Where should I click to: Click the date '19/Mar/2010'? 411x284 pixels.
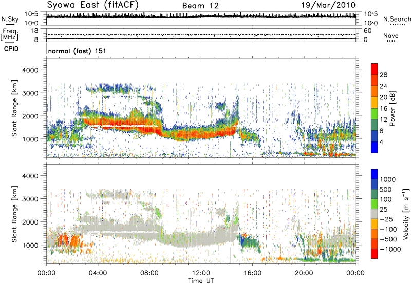pyautogui.click(x=328, y=5)
